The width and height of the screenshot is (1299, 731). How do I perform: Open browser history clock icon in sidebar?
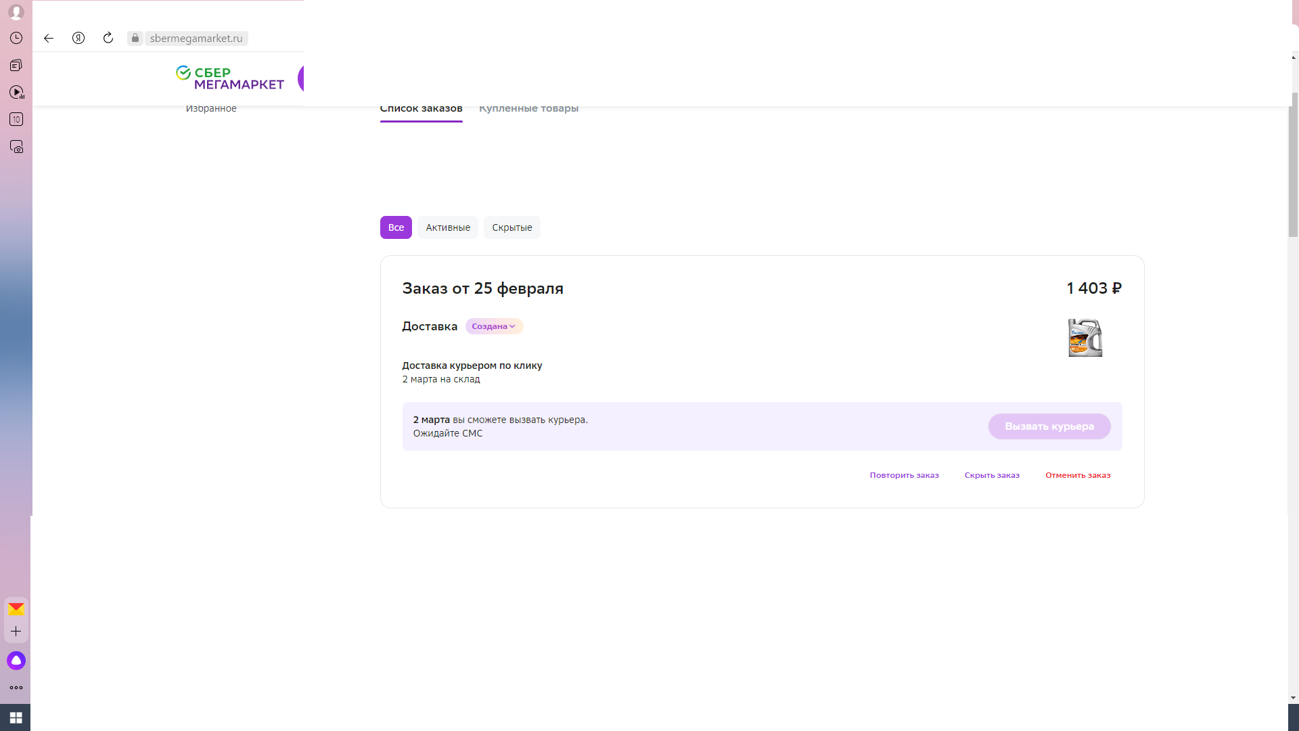click(x=16, y=39)
